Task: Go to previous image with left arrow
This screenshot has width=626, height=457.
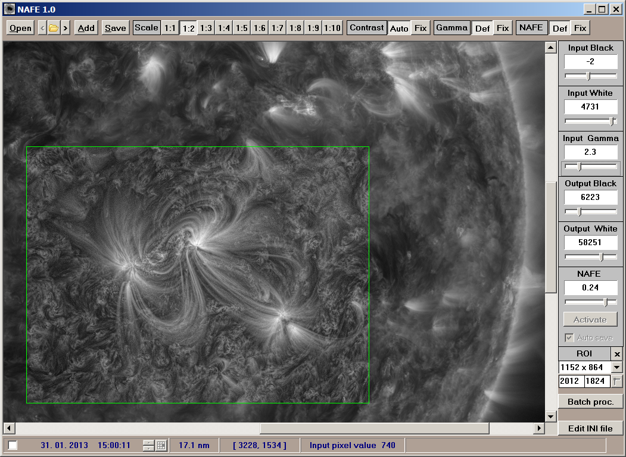Action: point(42,28)
